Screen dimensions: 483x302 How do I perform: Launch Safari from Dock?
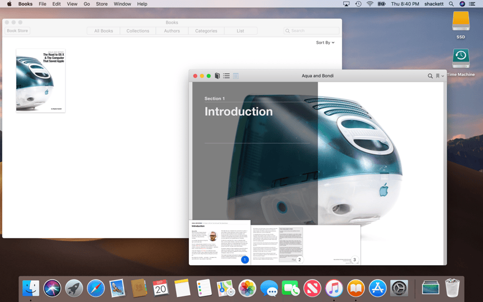point(96,288)
